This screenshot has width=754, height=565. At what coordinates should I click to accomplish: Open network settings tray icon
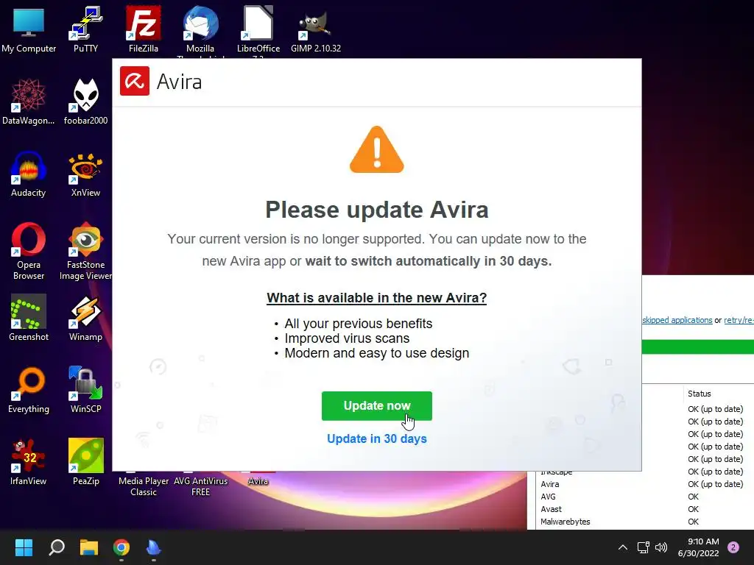click(x=643, y=547)
